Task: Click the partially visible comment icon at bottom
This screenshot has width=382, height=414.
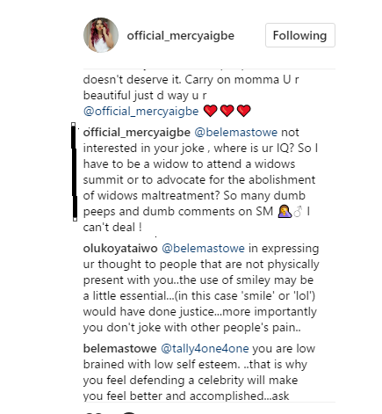Action: click(x=129, y=412)
